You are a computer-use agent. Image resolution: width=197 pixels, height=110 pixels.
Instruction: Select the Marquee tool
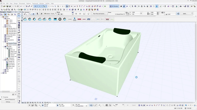[19, 18]
